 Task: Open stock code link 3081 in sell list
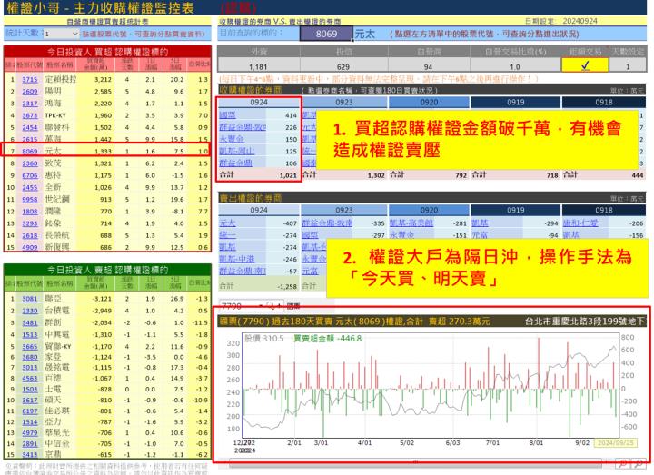pos(30,299)
